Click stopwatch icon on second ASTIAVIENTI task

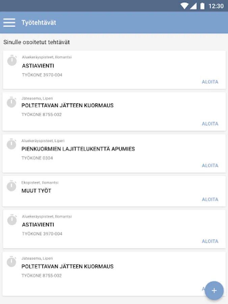(12, 220)
